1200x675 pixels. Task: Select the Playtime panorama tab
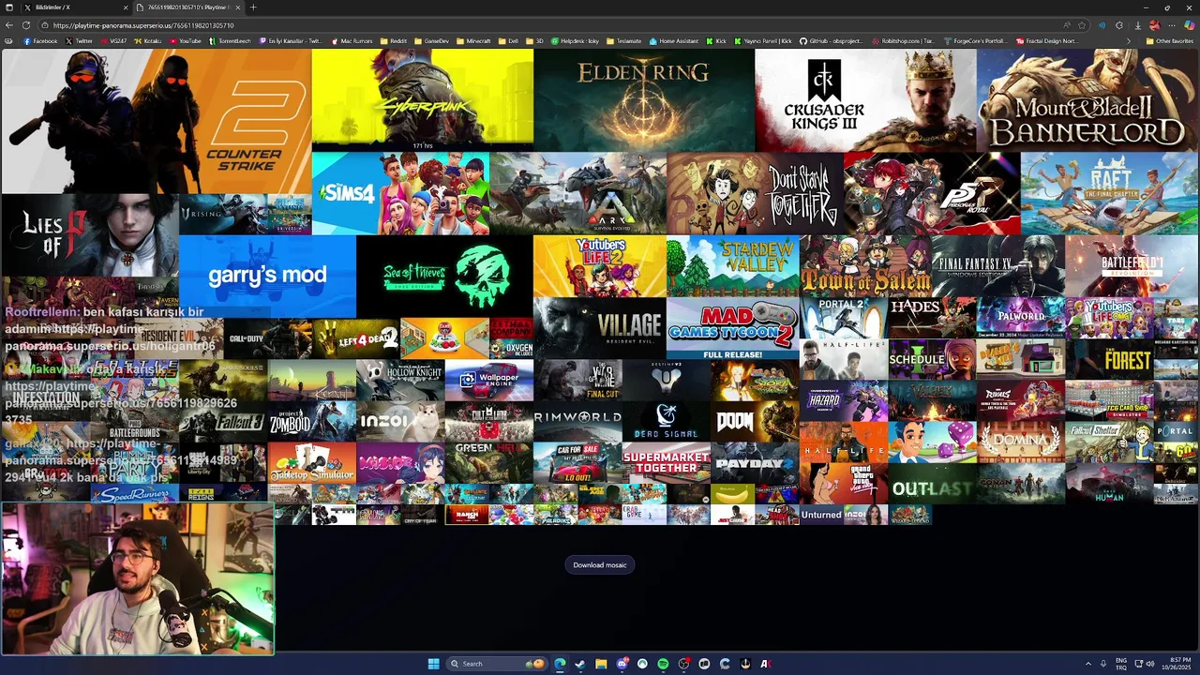coord(188,7)
